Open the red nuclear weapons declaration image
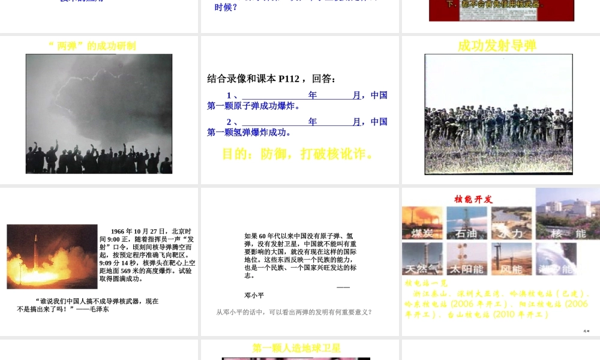 [502, 10]
